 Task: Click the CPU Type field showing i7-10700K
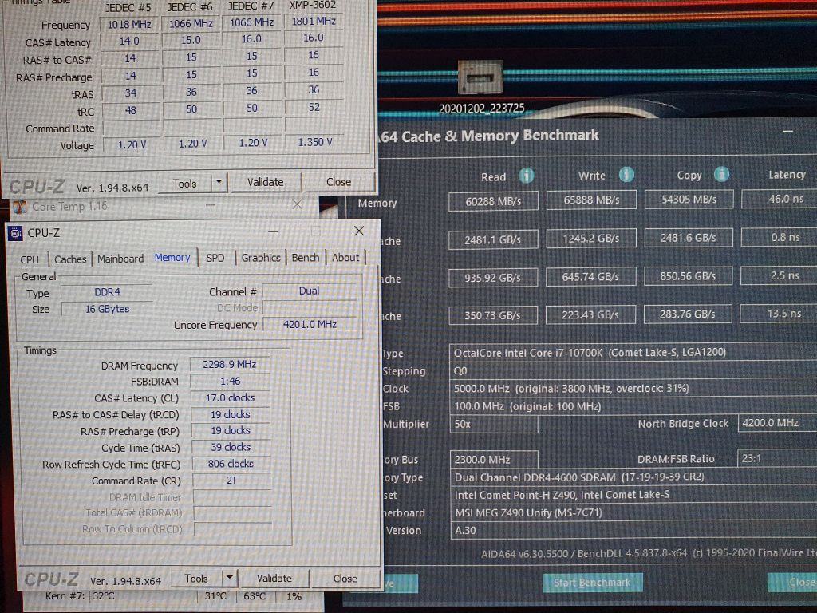(633, 352)
